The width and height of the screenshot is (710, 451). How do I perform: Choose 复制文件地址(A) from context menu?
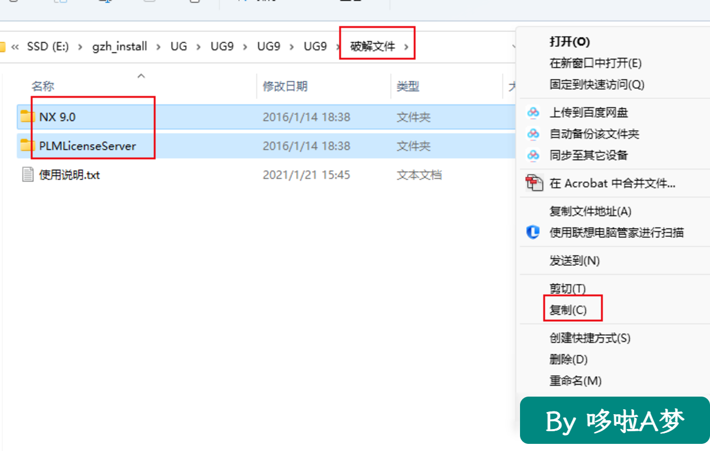(x=590, y=211)
